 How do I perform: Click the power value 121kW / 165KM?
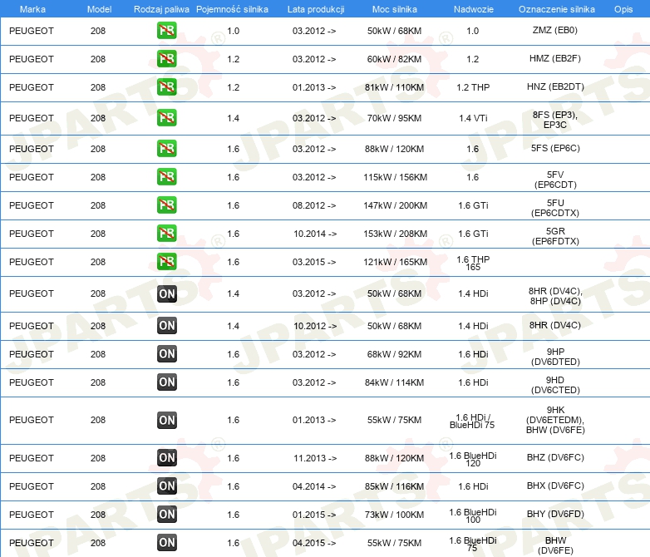click(395, 262)
